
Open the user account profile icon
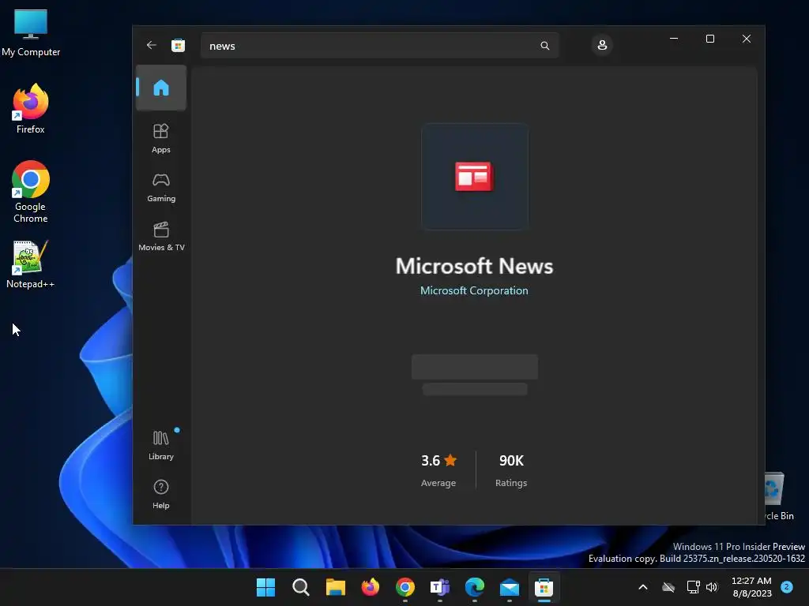[601, 45]
